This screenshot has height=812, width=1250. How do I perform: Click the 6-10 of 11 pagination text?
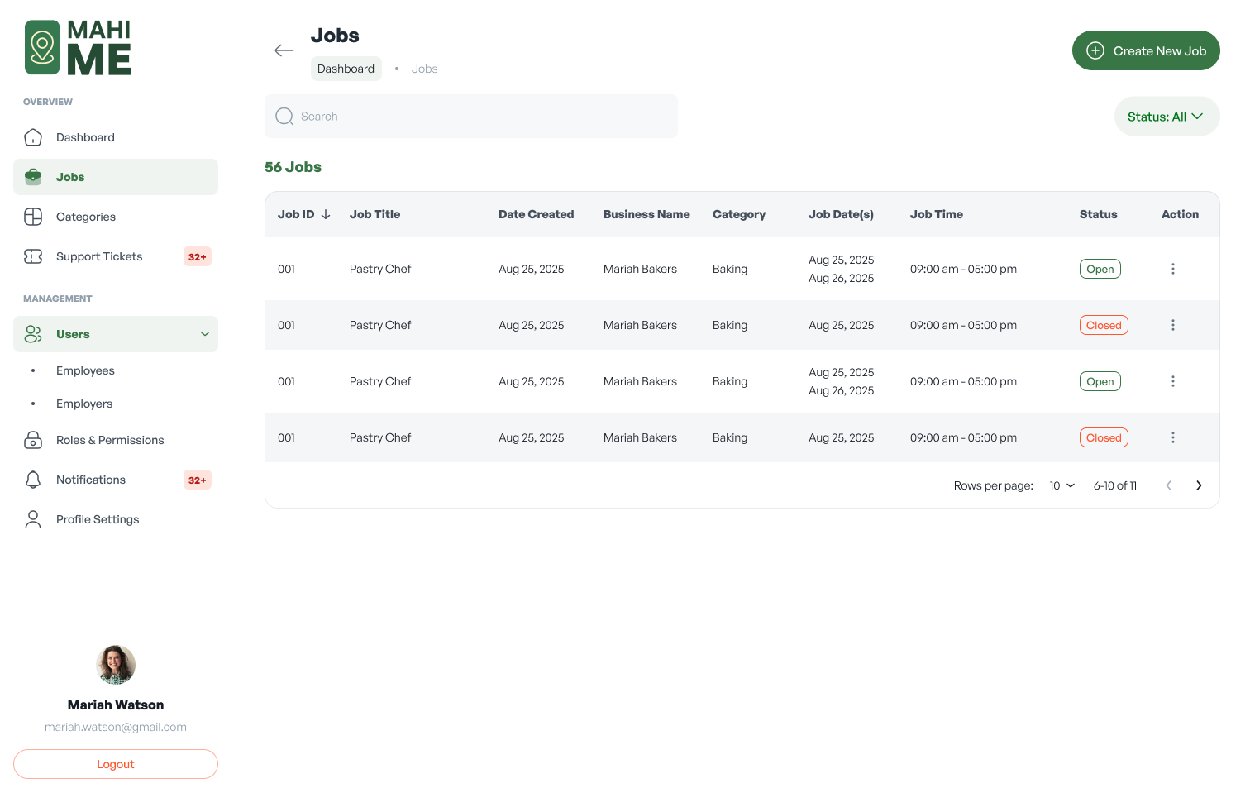(x=1115, y=485)
